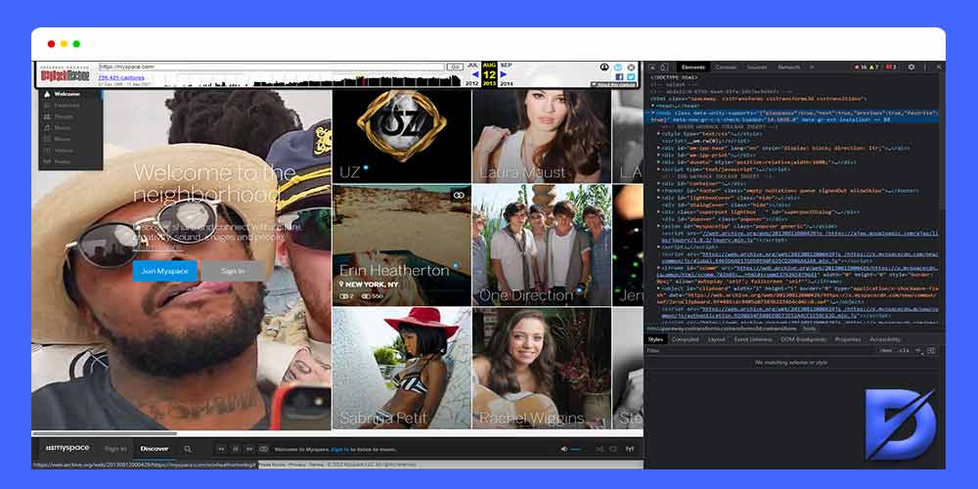978x489 pixels.
Task: Click the DevTools red error count badge
Action: (x=861, y=67)
